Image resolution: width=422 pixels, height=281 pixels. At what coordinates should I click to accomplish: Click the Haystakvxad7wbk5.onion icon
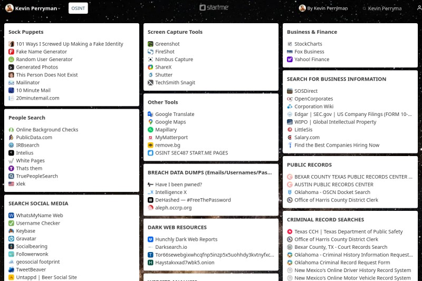[150, 263]
